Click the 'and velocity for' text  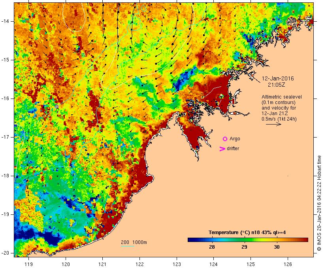pos(279,108)
